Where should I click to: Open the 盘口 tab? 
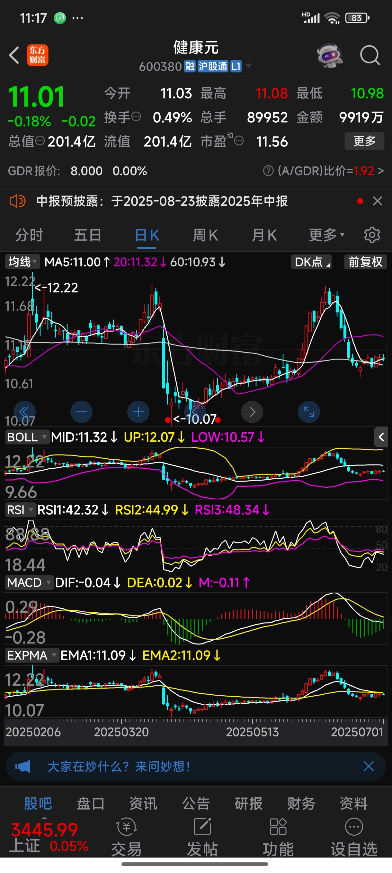coord(91,803)
